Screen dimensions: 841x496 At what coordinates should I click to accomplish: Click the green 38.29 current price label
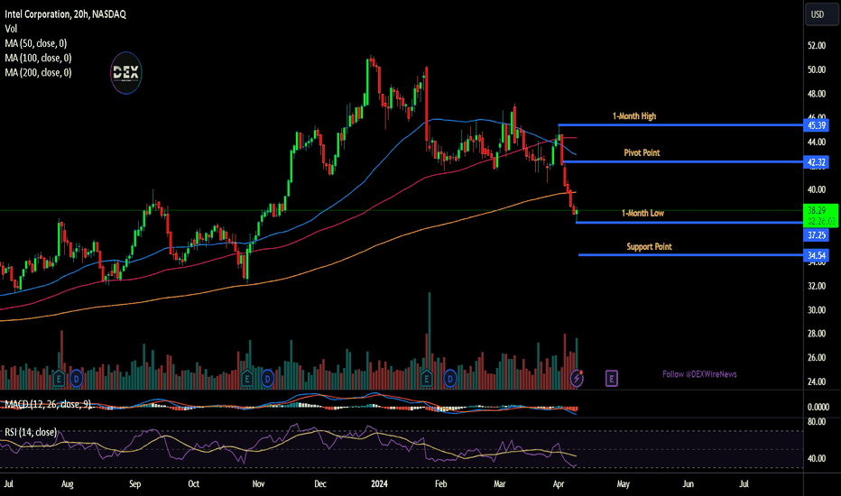820,216
